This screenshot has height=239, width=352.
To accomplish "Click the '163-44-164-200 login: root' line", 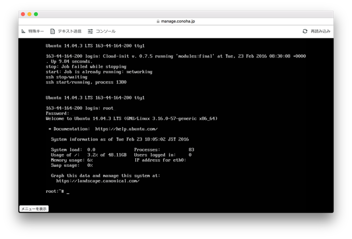I will (x=81, y=108).
